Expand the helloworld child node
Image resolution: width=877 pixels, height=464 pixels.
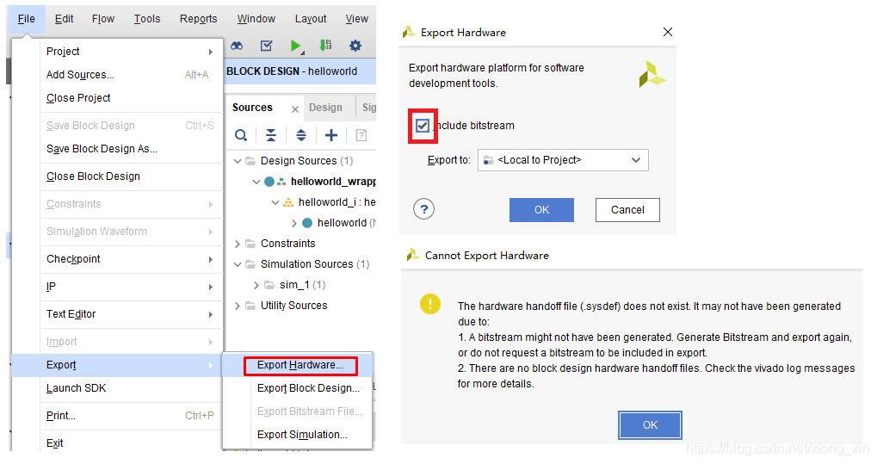point(294,223)
